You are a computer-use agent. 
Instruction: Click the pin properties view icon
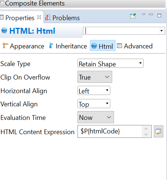(133, 16)
